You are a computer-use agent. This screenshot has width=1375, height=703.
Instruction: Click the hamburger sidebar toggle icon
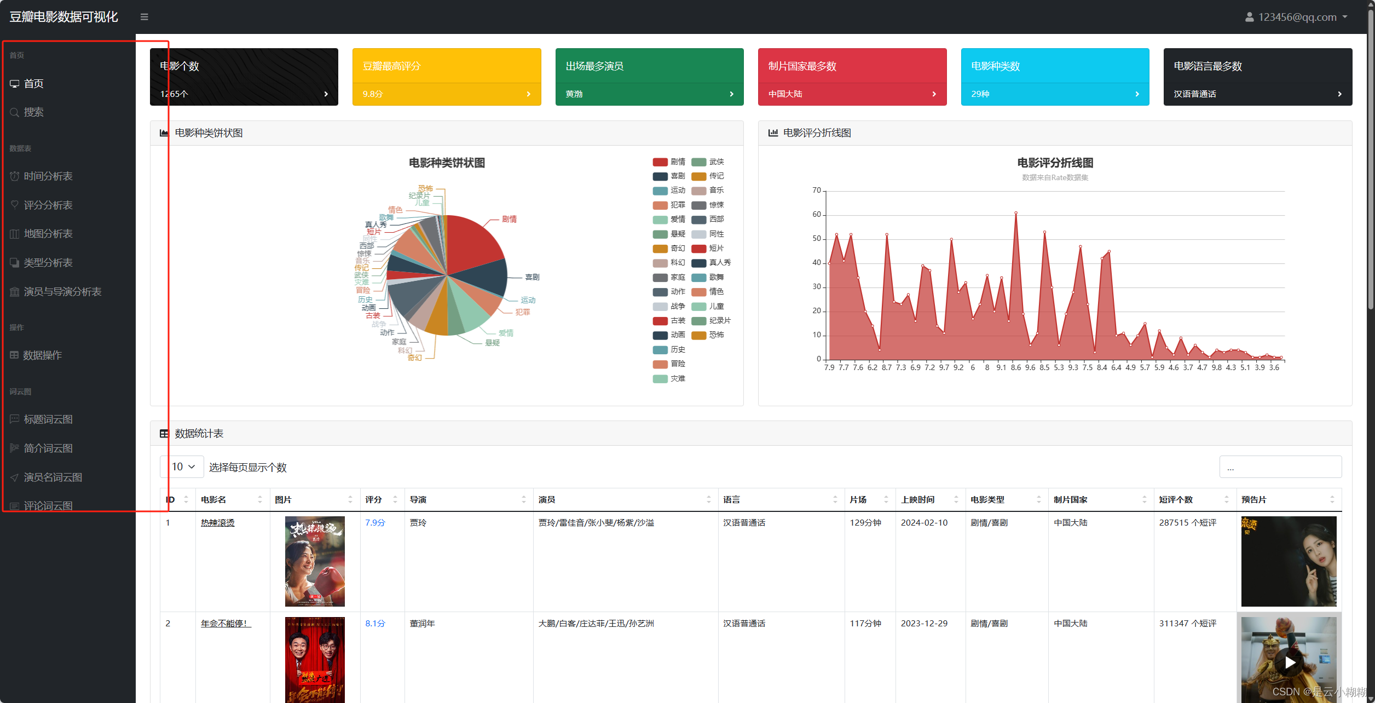coord(145,17)
